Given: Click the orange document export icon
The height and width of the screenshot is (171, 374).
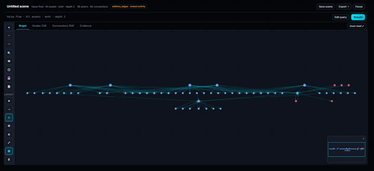Looking at the screenshot, I should [9, 87].
